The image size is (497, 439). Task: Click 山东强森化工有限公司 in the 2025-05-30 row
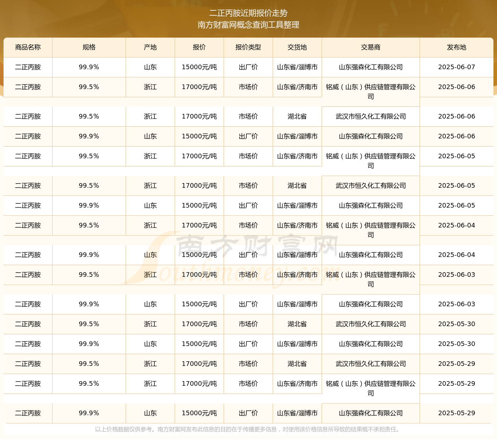point(371,344)
